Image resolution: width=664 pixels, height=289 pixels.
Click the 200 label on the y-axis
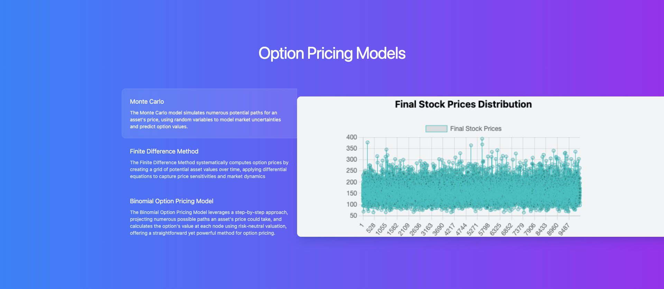pos(351,182)
